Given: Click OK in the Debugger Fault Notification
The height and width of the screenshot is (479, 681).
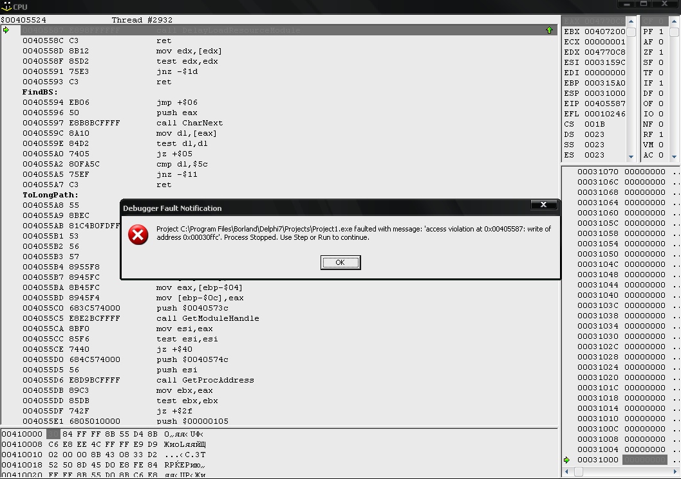Looking at the screenshot, I should [340, 262].
